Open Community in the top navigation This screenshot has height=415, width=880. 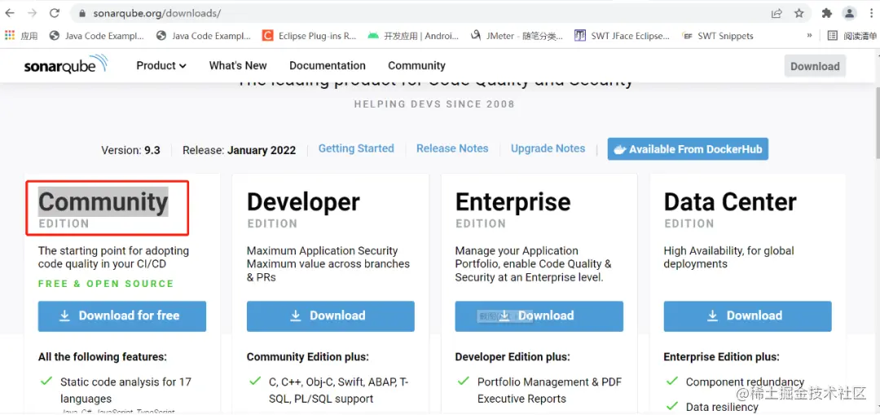[x=416, y=66]
